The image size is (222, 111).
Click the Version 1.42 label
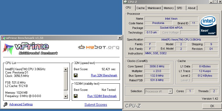[210, 99]
